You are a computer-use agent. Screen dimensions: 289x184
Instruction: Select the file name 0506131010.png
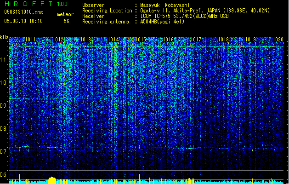pyautogui.click(x=23, y=12)
